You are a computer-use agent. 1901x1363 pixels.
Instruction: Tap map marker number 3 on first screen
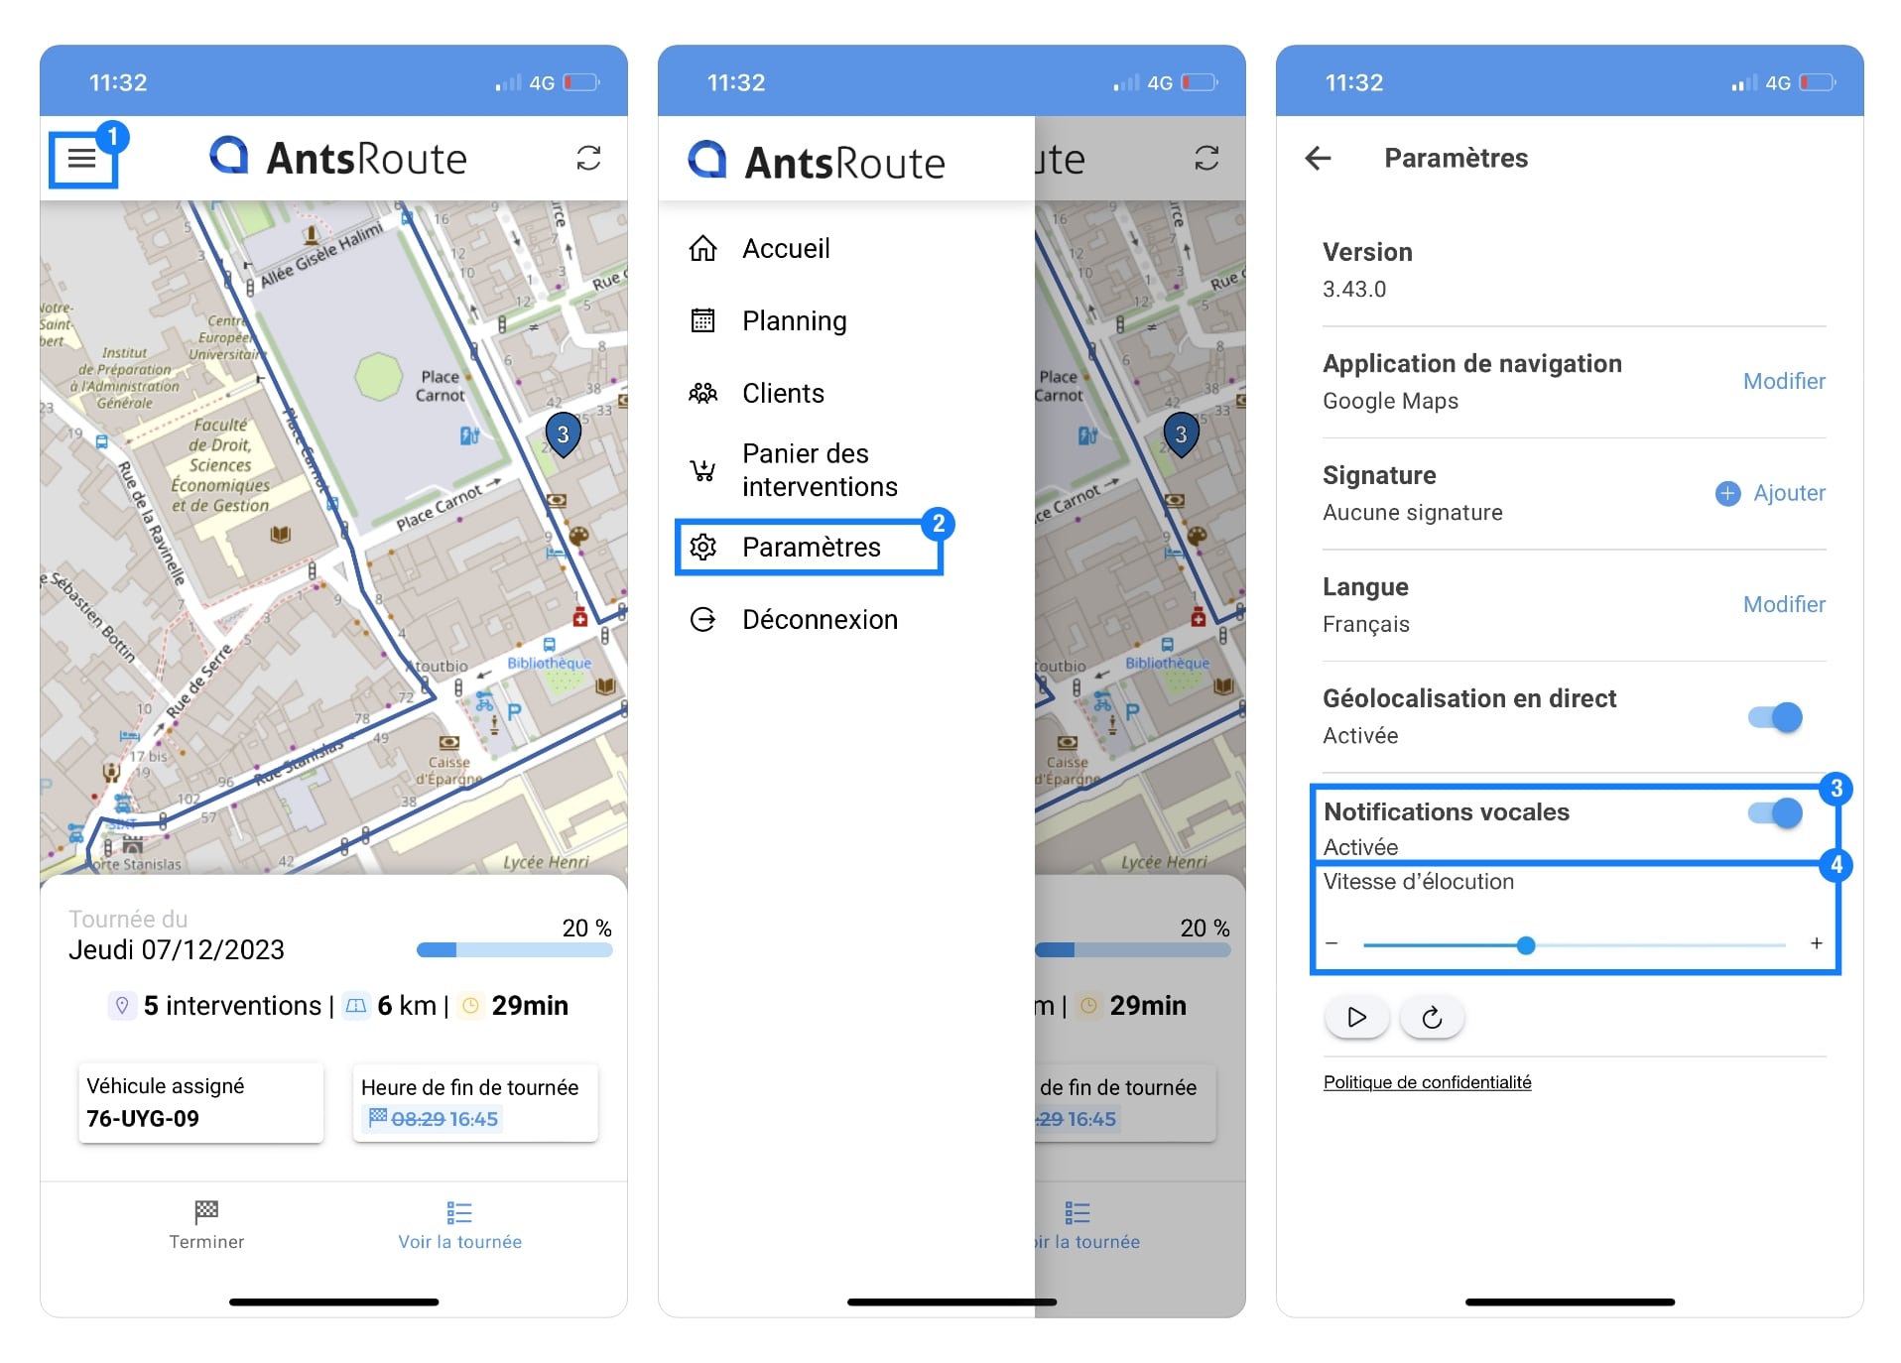click(x=563, y=434)
